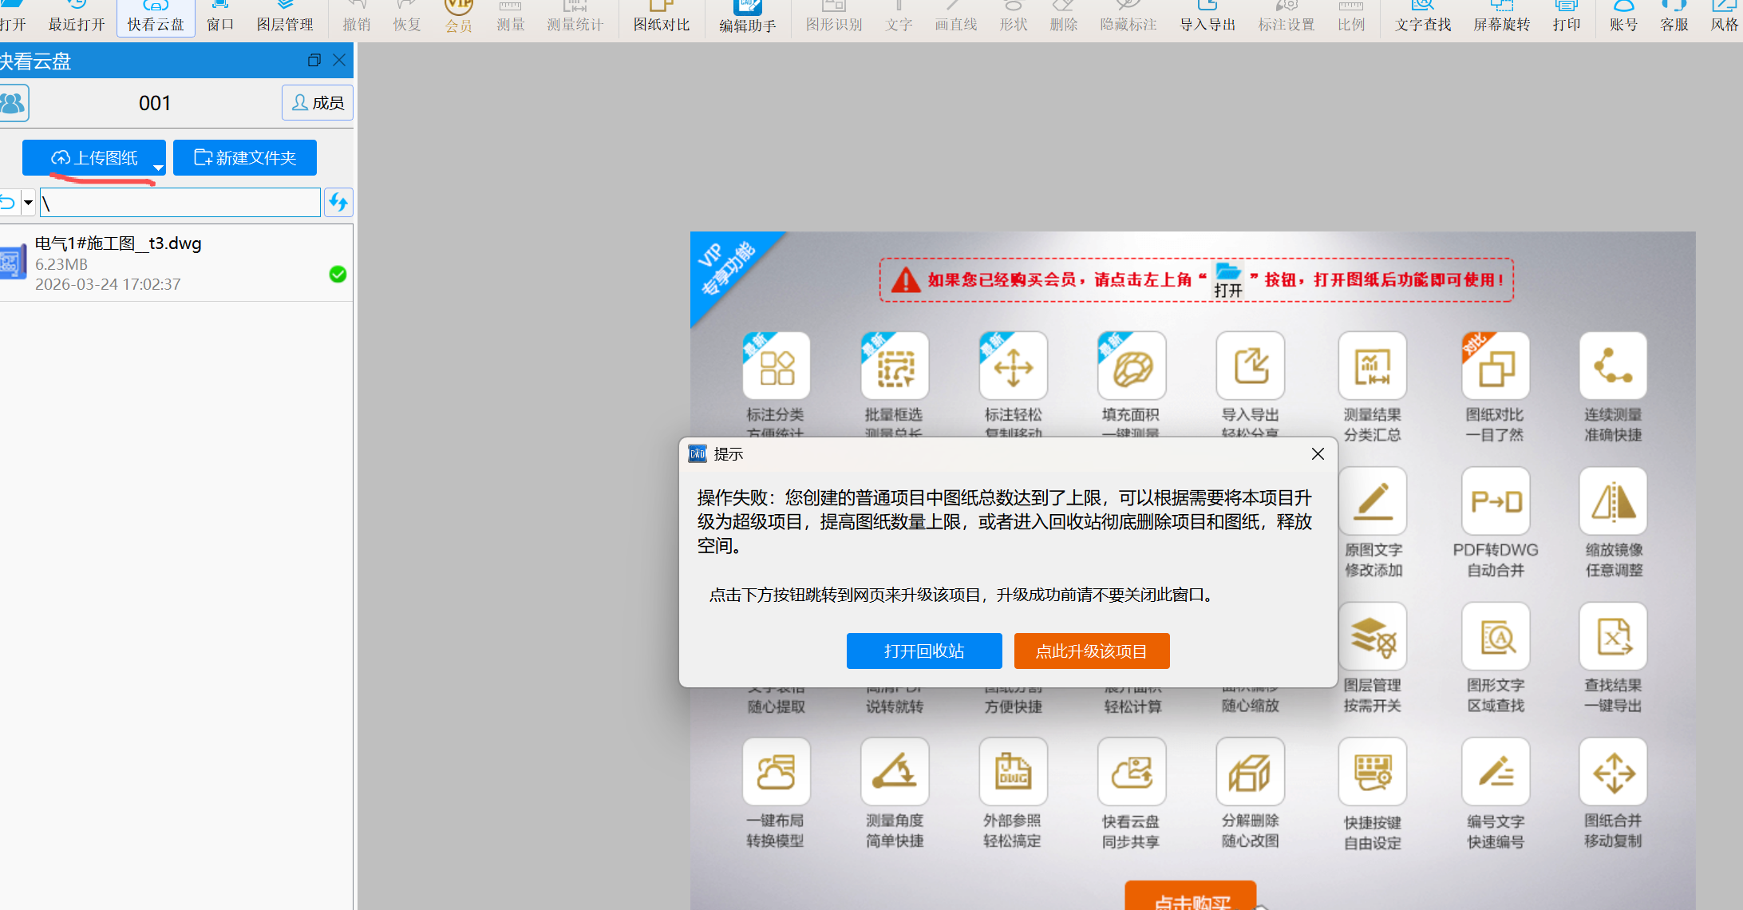Open the PDF转DWG conversion icon
This screenshot has height=910, width=1743.
click(1495, 501)
